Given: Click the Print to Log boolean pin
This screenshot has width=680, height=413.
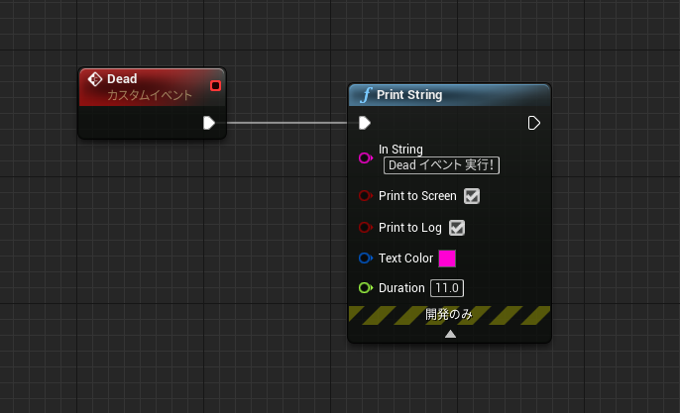Looking at the screenshot, I should point(366,228).
